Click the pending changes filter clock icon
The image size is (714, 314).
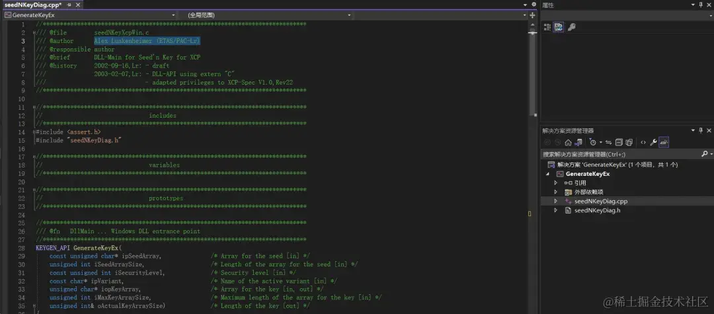click(x=592, y=142)
